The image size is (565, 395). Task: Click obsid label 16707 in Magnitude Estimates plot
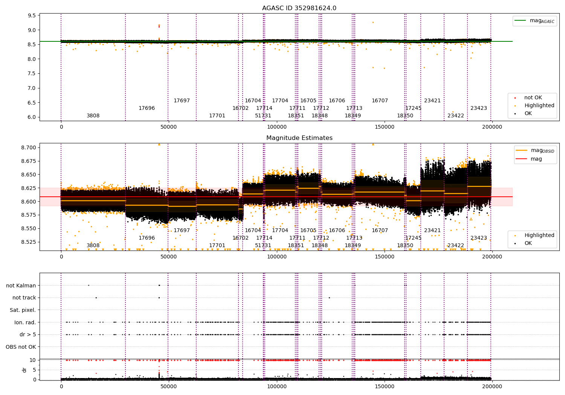tap(380, 231)
